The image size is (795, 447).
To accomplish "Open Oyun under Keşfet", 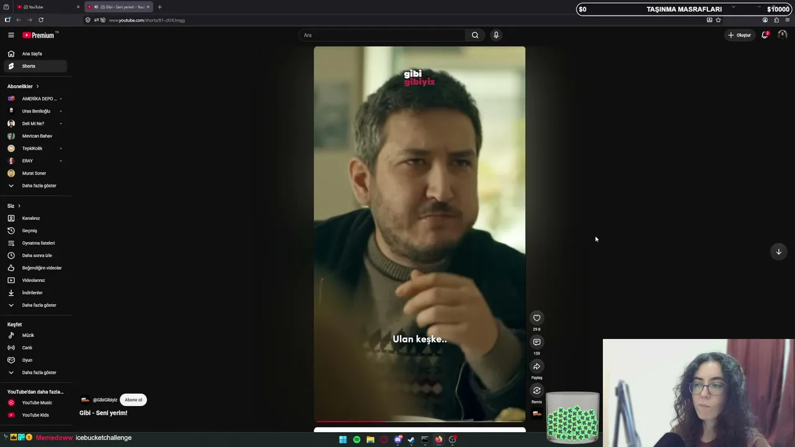I will point(35,360).
